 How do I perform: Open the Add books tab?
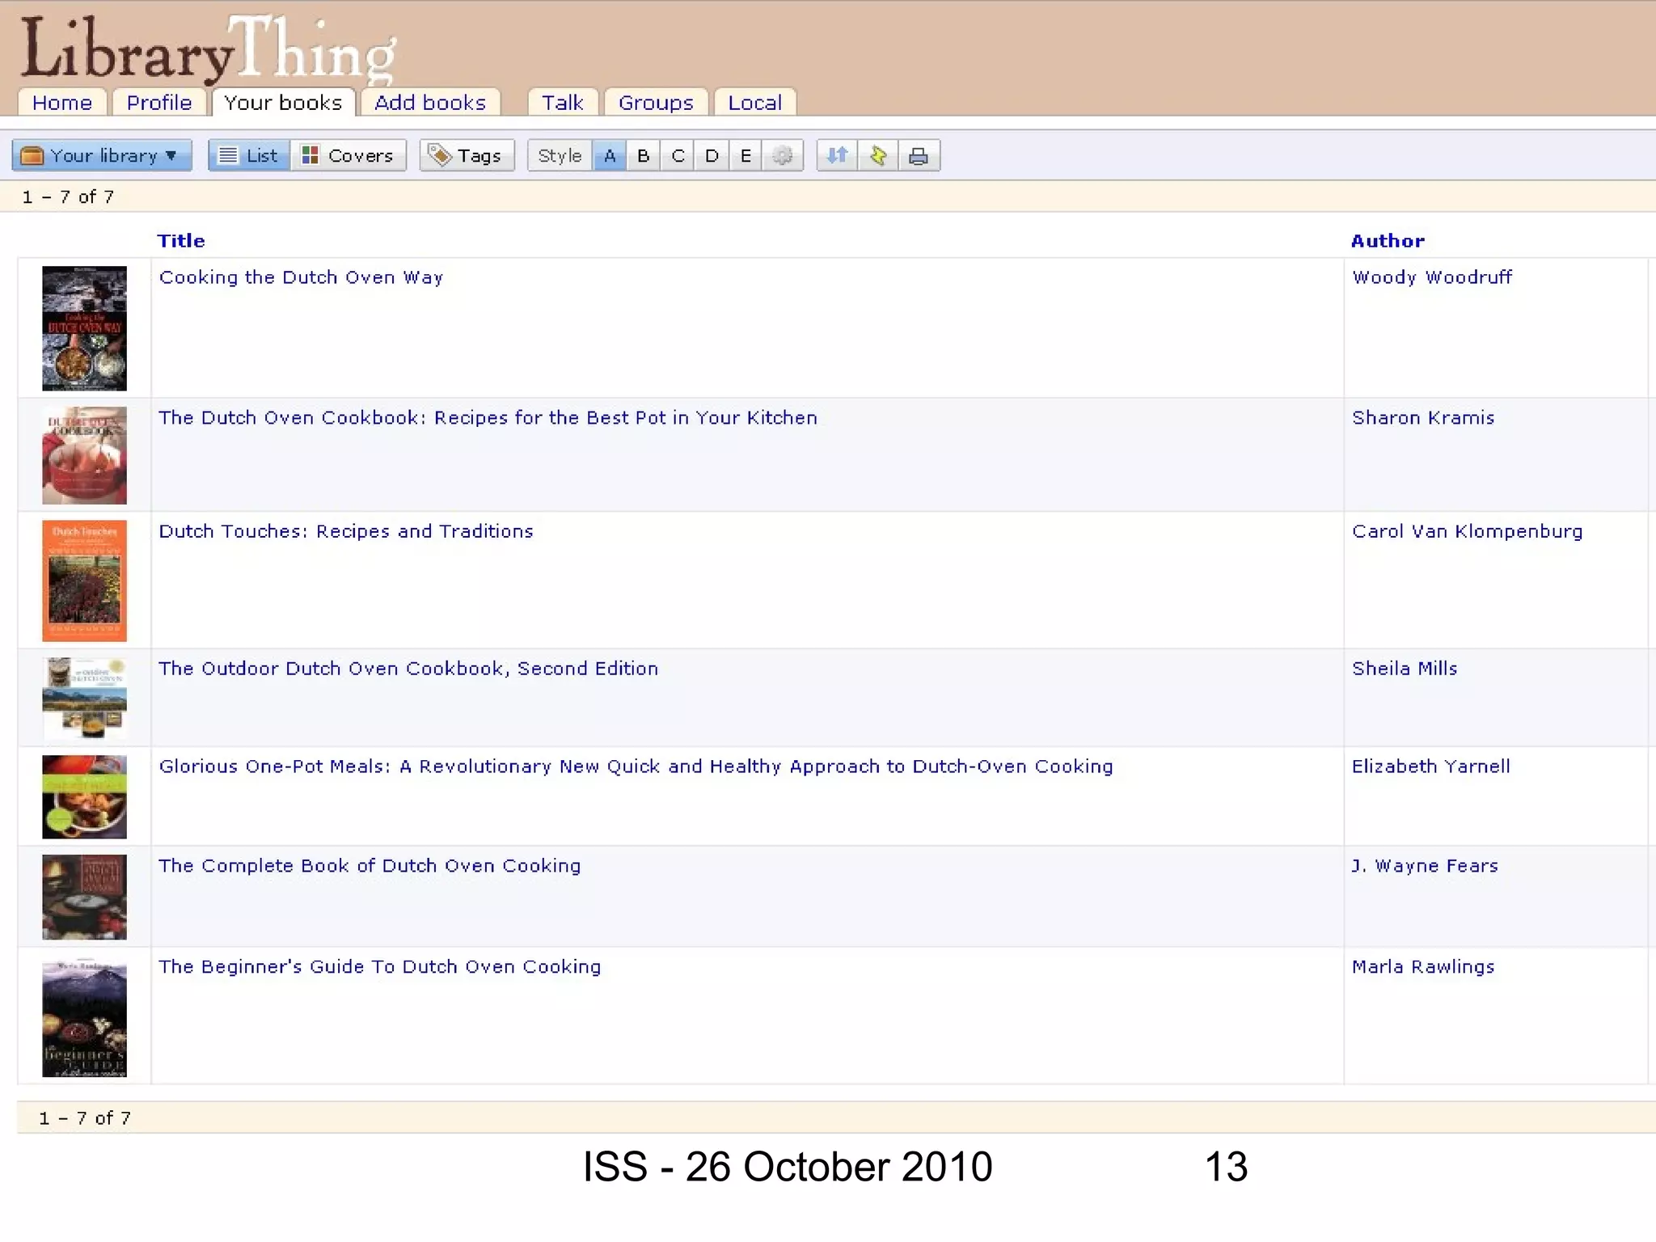pyautogui.click(x=430, y=103)
